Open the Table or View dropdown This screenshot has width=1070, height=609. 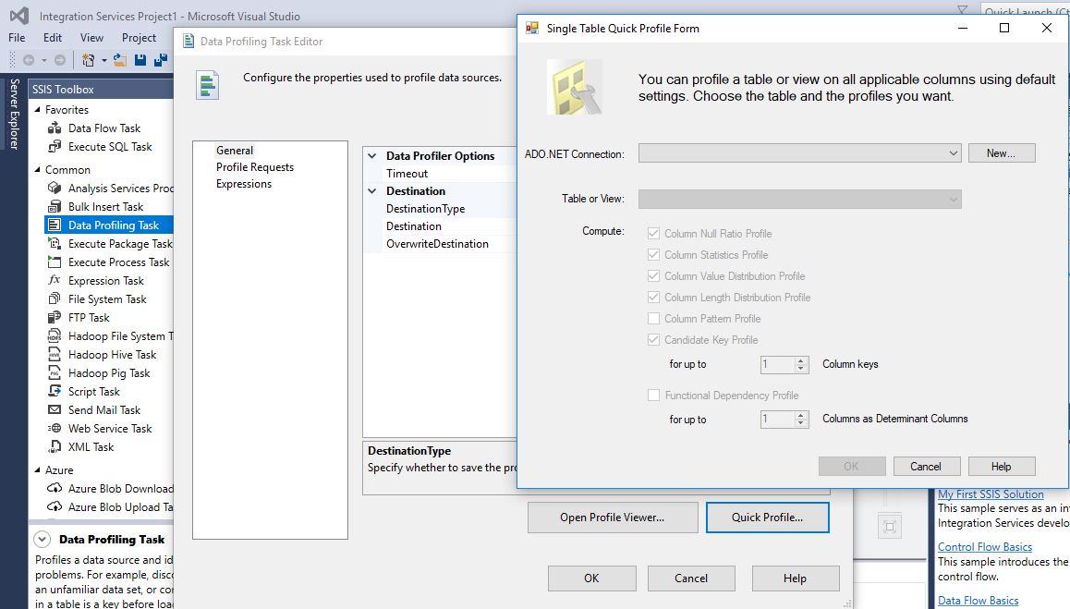(800, 200)
